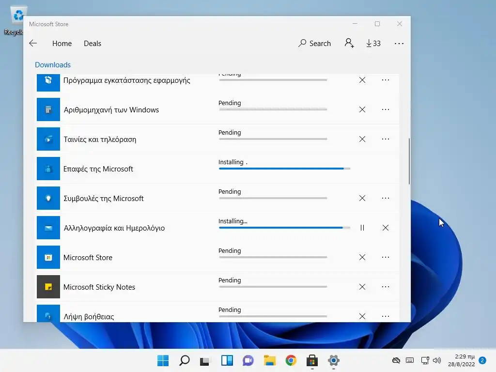Open the downloads indicator showing 33

point(373,43)
